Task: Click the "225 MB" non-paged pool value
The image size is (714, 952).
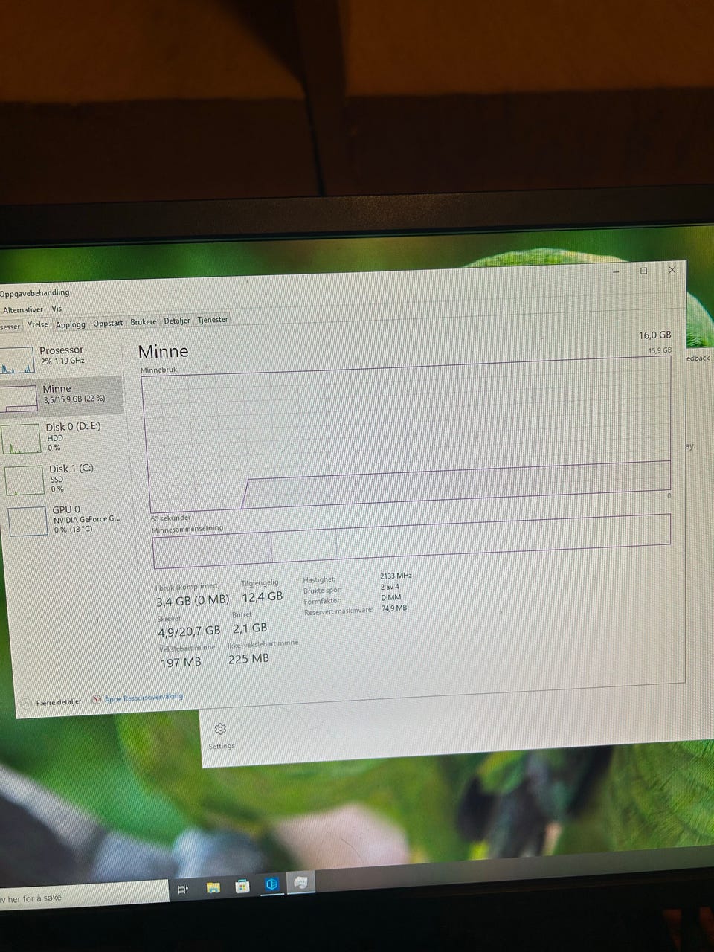Action: [x=248, y=659]
